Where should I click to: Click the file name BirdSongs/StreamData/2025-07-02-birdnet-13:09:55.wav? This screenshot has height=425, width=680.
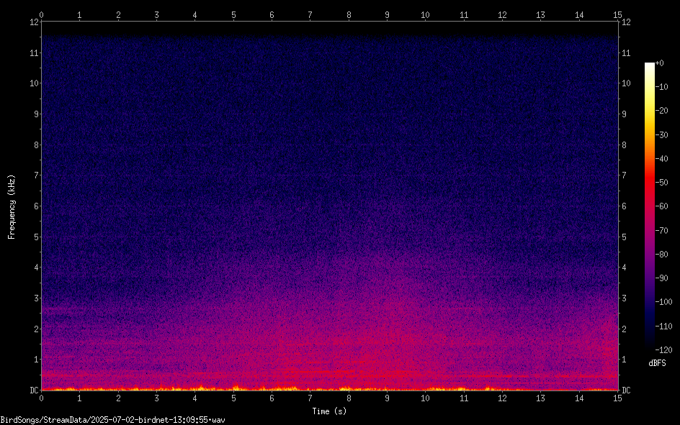[113, 420]
